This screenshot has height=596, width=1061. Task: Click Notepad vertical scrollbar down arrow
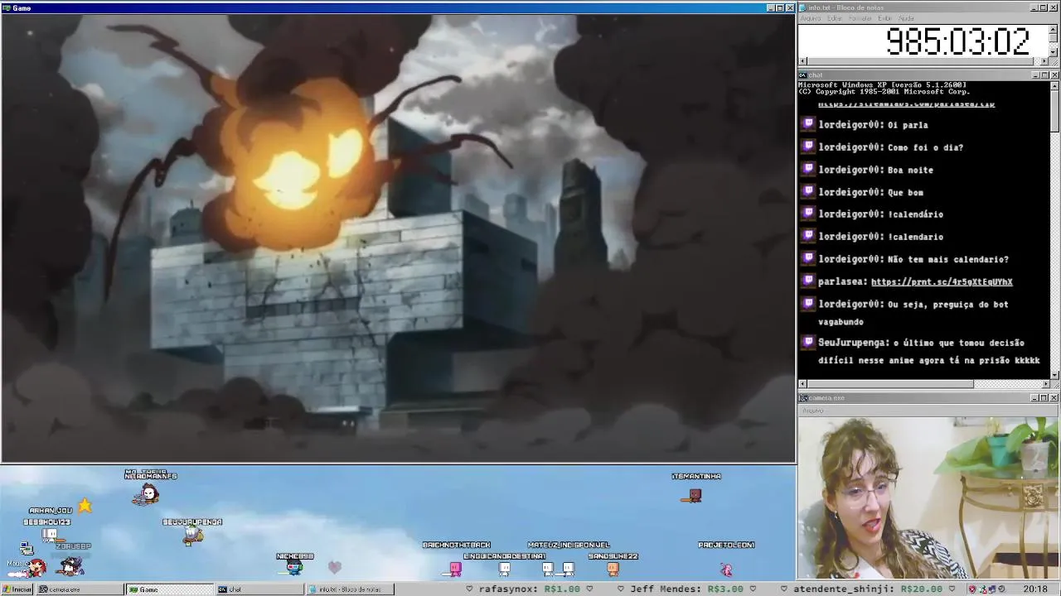point(1054,51)
